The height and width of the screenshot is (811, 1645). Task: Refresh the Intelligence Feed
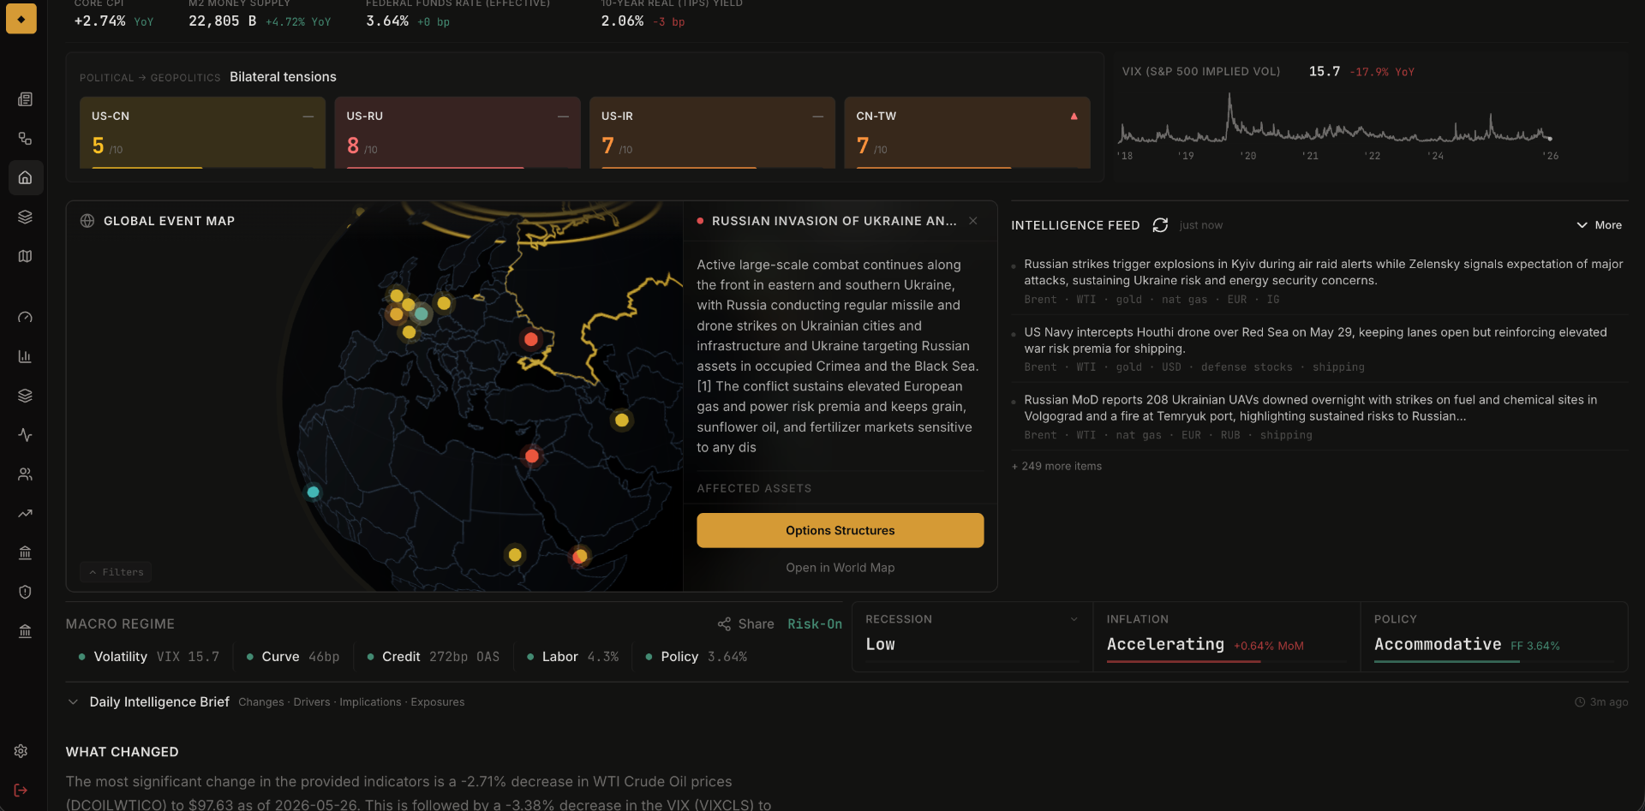click(1160, 225)
